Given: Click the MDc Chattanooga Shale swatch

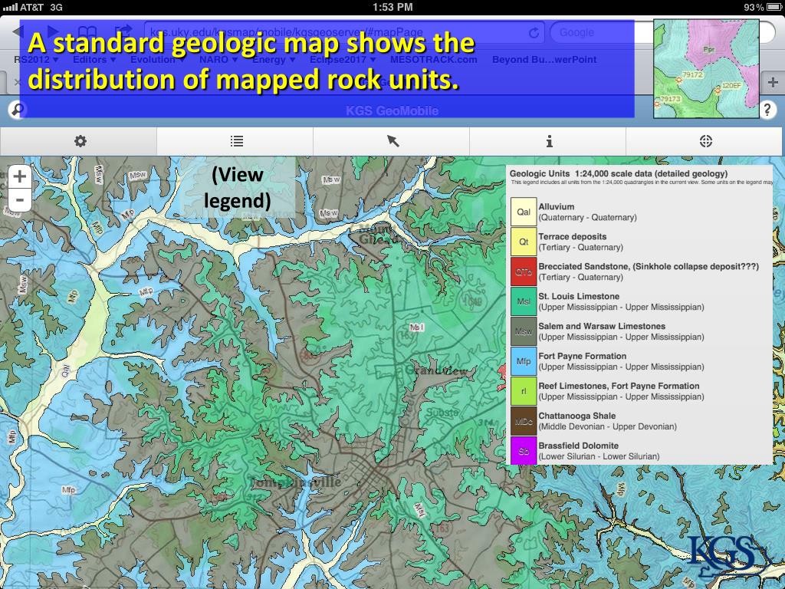Looking at the screenshot, I should click(x=524, y=421).
